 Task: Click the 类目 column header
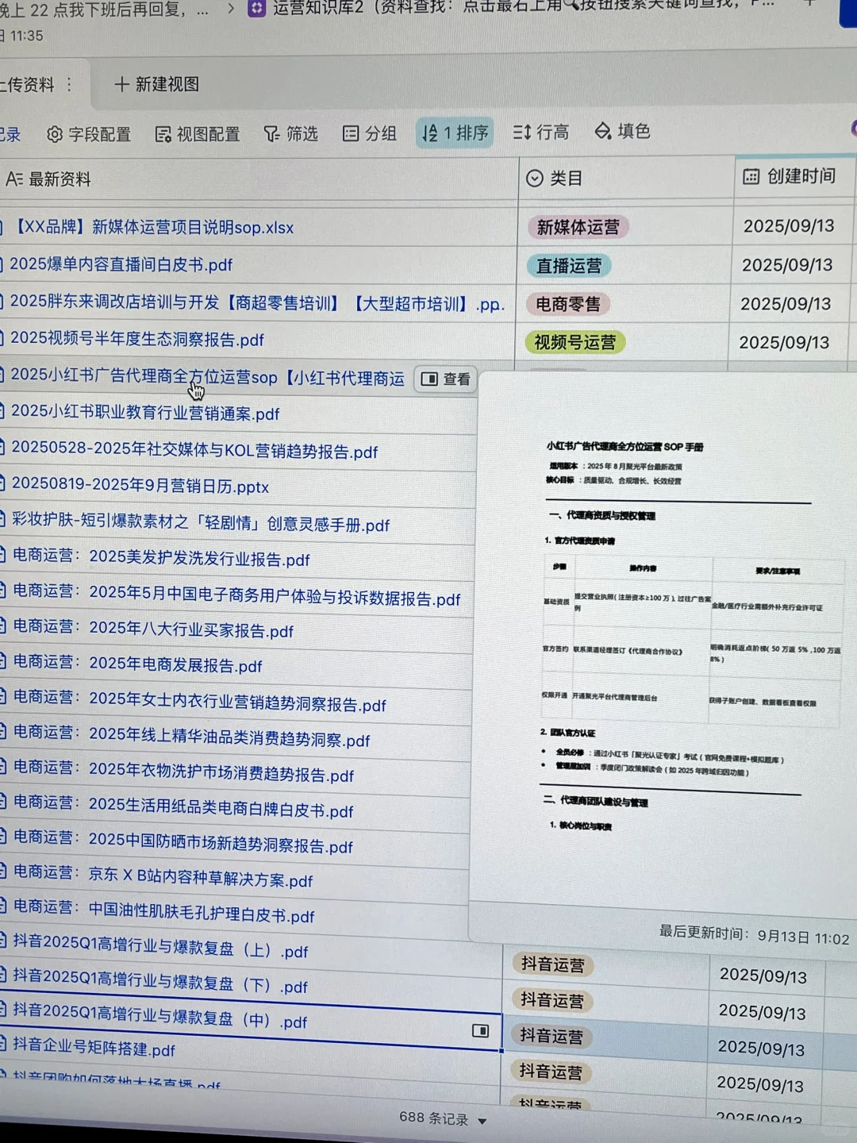555,179
